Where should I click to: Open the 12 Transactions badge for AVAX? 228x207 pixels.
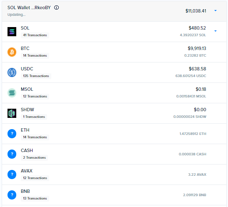tap(35, 178)
